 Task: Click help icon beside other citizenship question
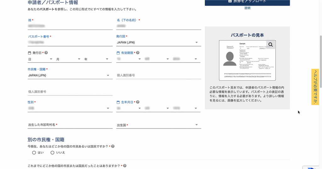click(113, 146)
